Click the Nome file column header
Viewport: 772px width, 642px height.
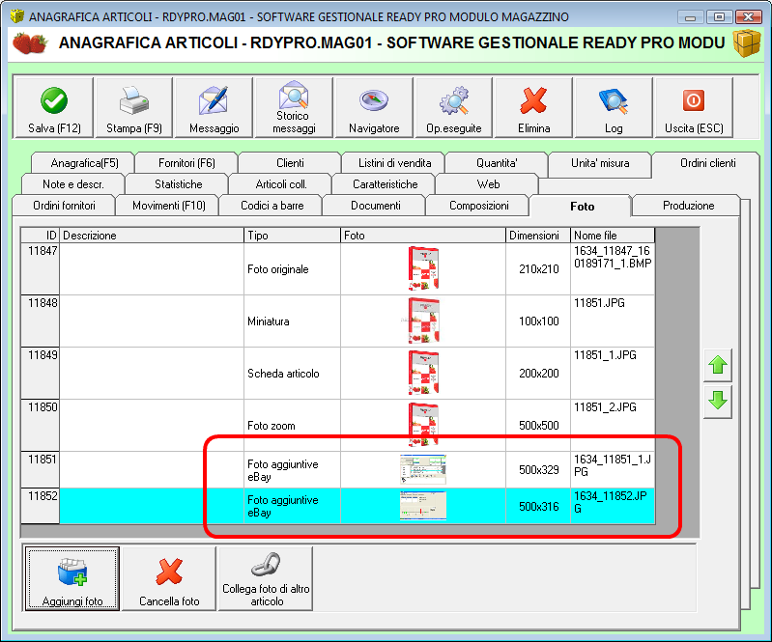pyautogui.click(x=613, y=236)
